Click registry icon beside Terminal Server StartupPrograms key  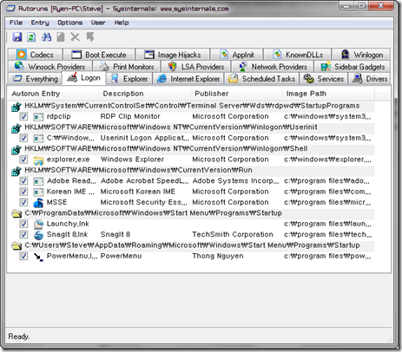[x=16, y=107]
